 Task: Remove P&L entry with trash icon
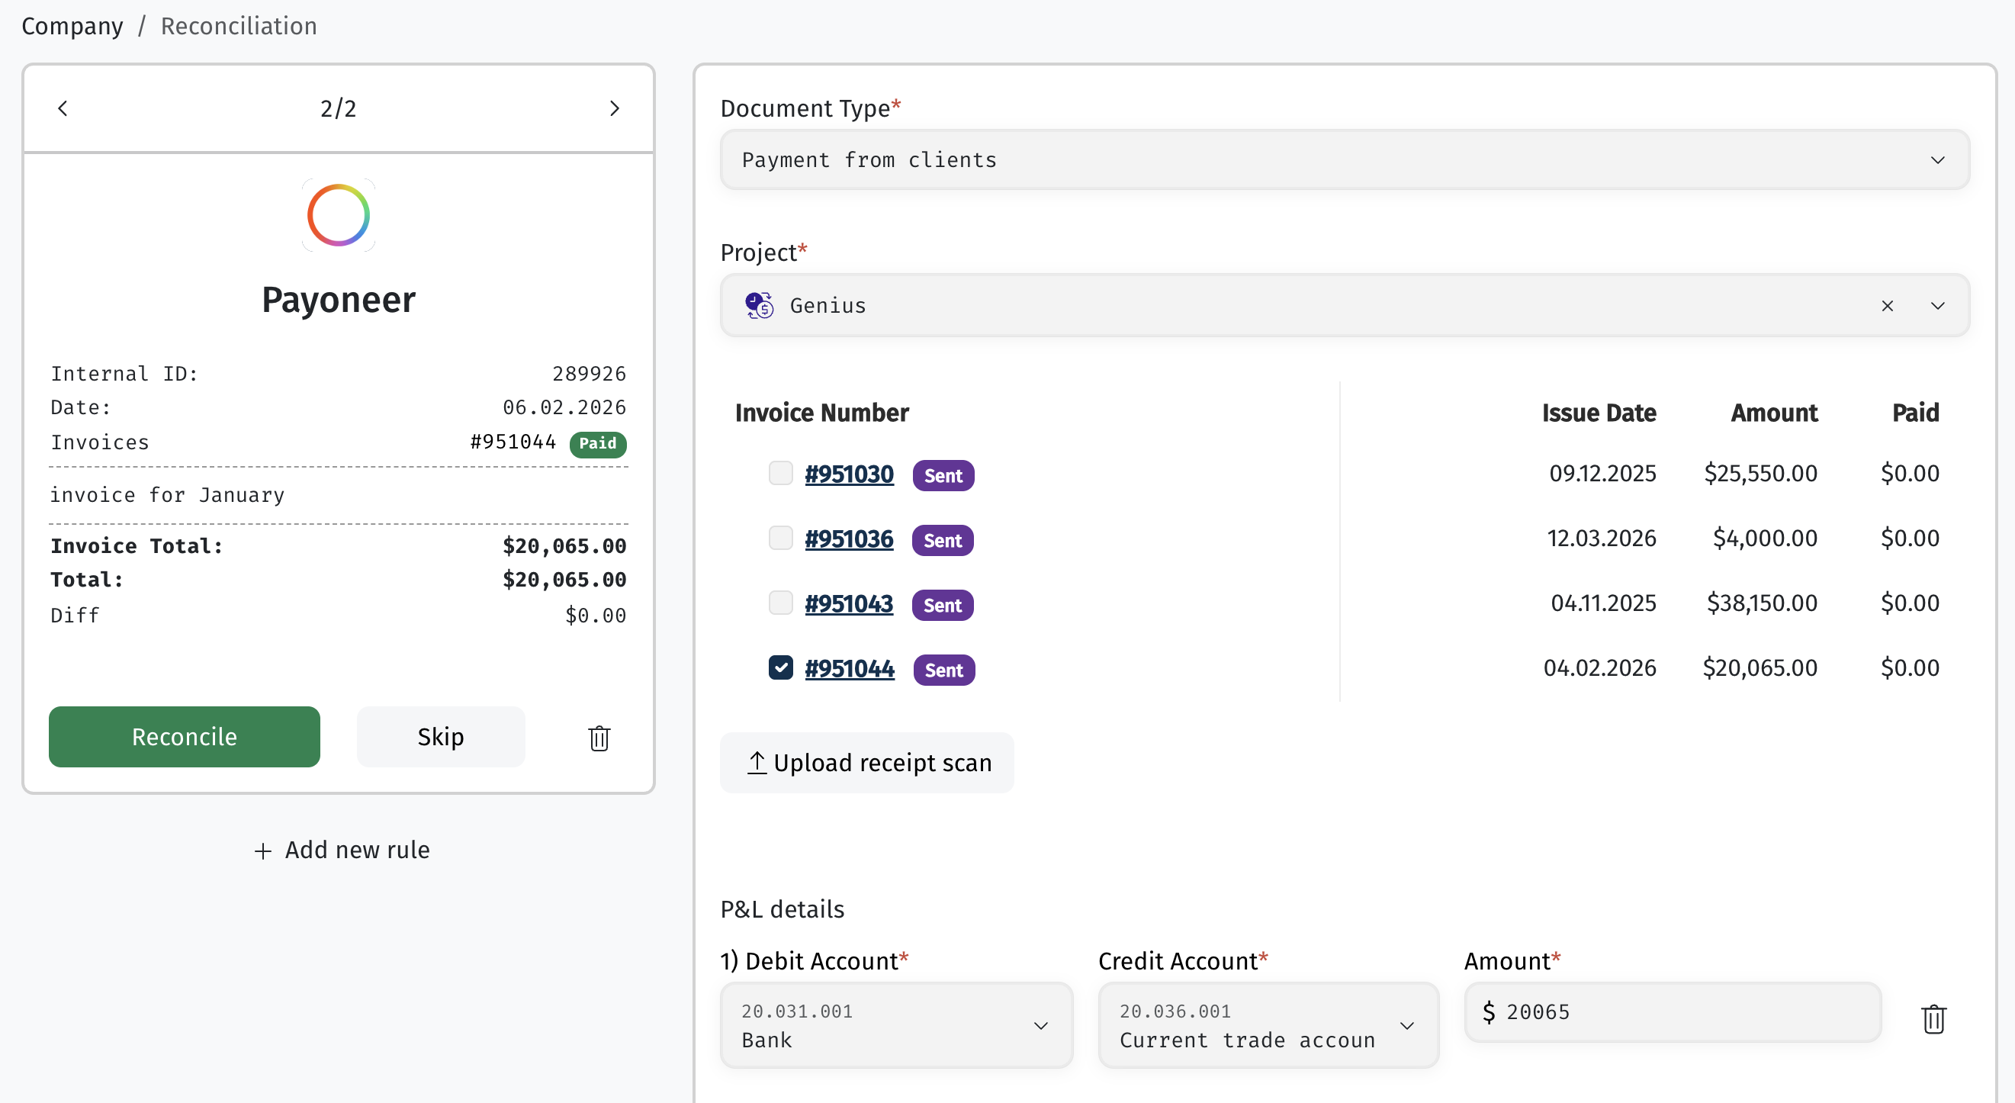click(x=1933, y=1018)
